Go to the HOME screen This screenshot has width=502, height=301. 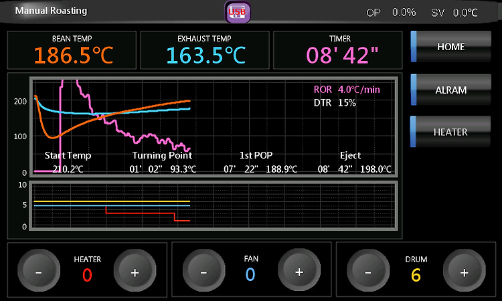pos(450,47)
